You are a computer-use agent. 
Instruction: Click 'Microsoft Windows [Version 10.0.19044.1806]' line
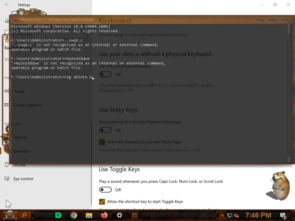(x=60, y=26)
